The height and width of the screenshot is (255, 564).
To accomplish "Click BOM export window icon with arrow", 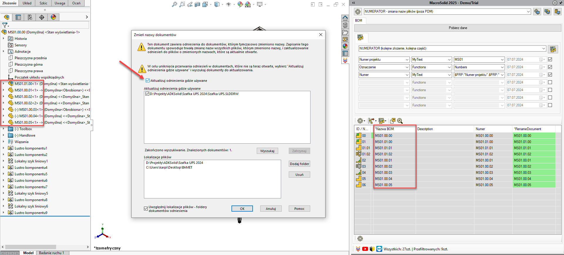I will click(393, 121).
